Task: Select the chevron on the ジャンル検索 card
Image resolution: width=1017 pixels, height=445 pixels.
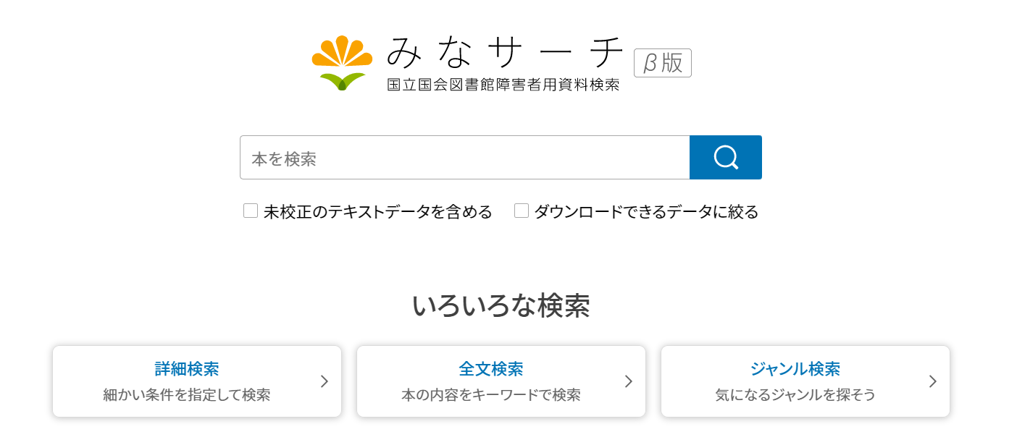Action: [x=932, y=381]
